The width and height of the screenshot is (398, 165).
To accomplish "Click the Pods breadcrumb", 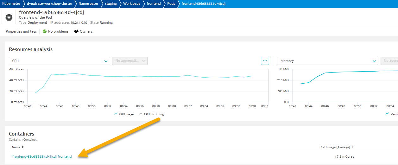I will tap(171, 4).
